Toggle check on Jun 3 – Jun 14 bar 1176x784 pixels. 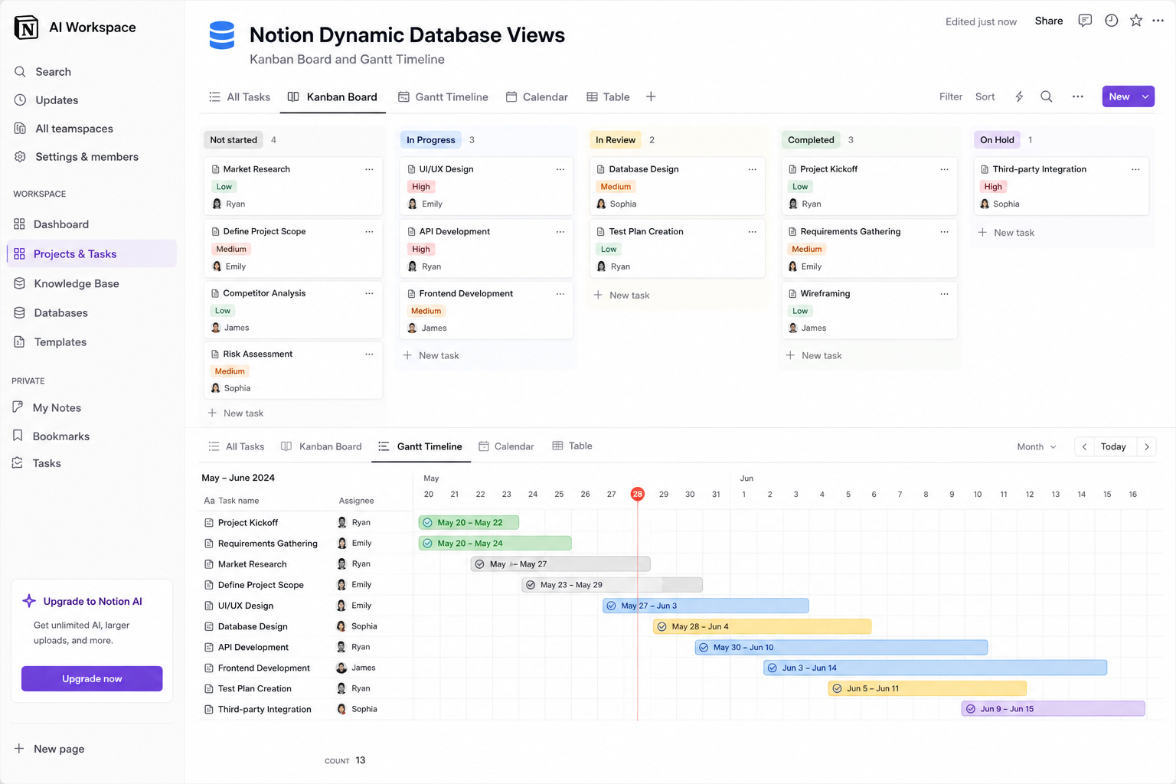point(773,668)
